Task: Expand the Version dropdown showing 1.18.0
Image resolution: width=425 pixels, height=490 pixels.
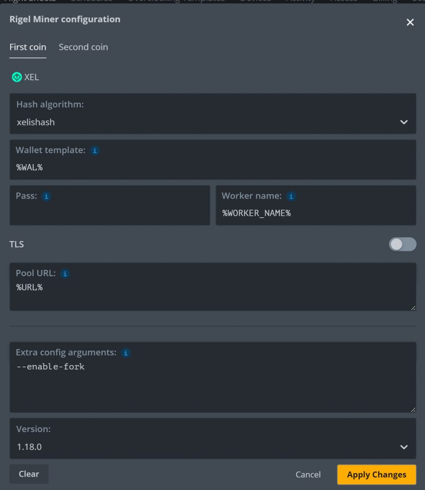Action: (x=213, y=438)
